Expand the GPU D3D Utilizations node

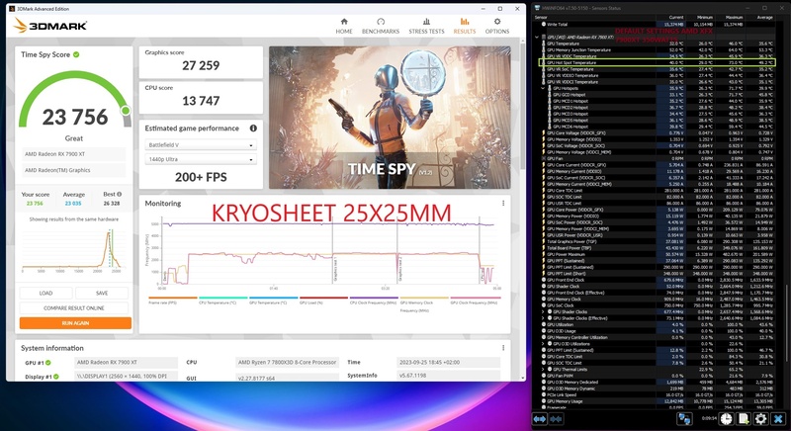point(543,344)
